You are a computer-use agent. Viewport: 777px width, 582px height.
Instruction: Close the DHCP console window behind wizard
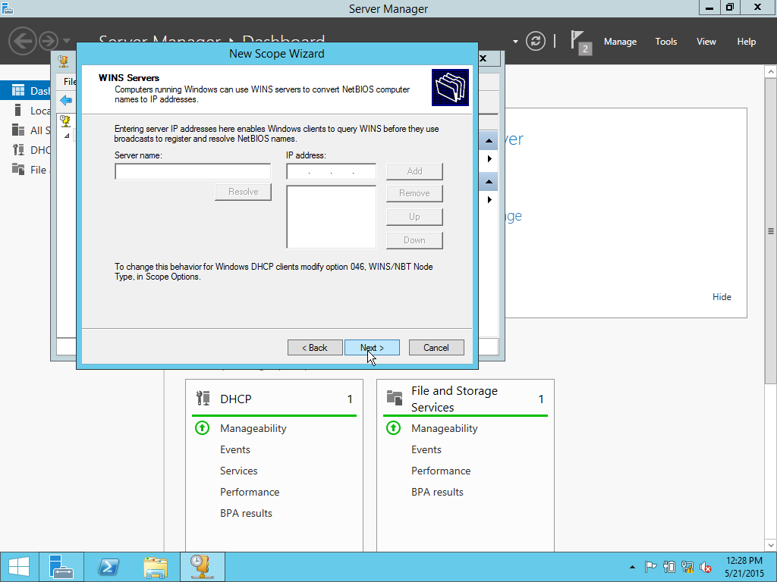[483, 58]
